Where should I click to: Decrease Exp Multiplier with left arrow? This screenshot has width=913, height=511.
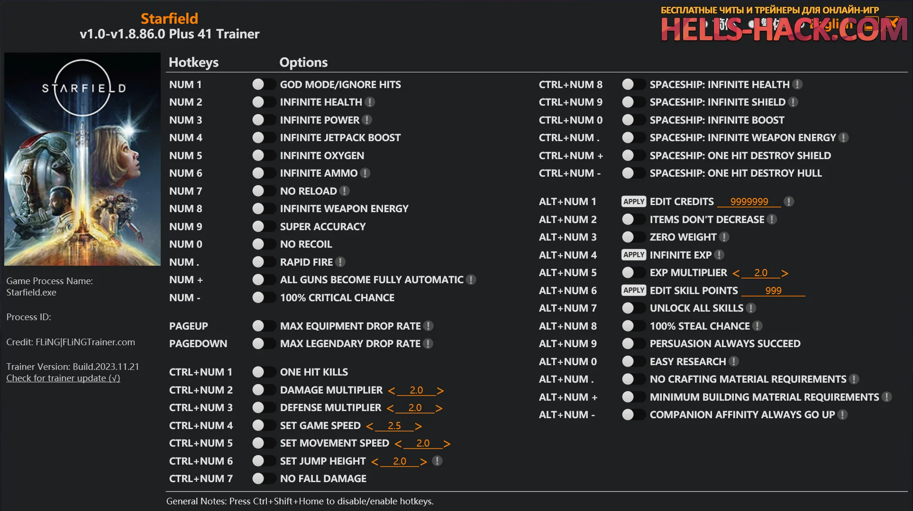click(x=736, y=273)
